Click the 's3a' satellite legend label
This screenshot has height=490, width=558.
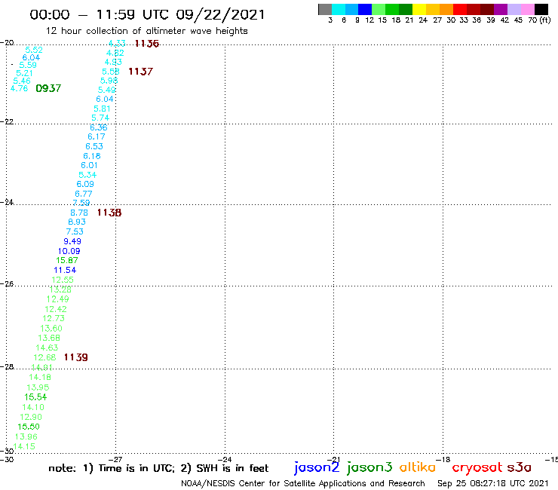[x=519, y=467]
